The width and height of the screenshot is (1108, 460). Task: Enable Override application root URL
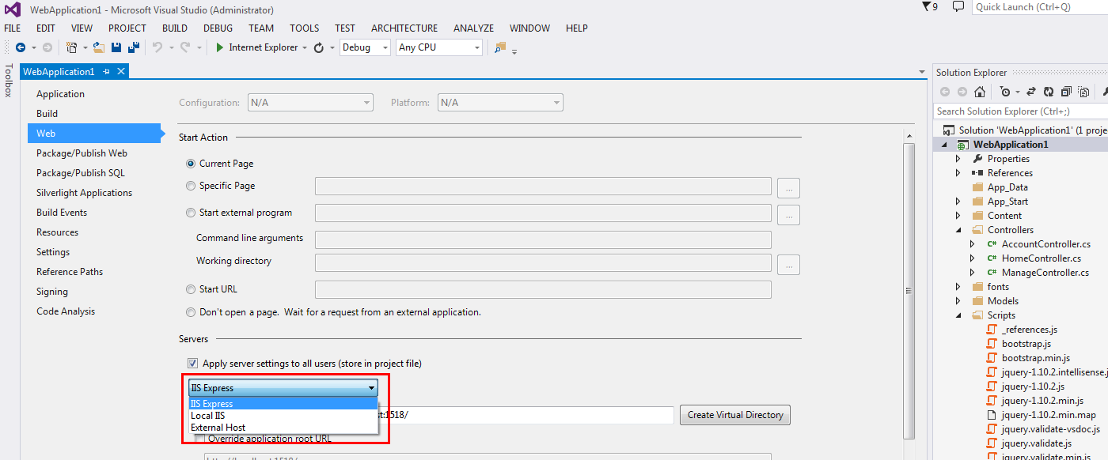(x=199, y=438)
